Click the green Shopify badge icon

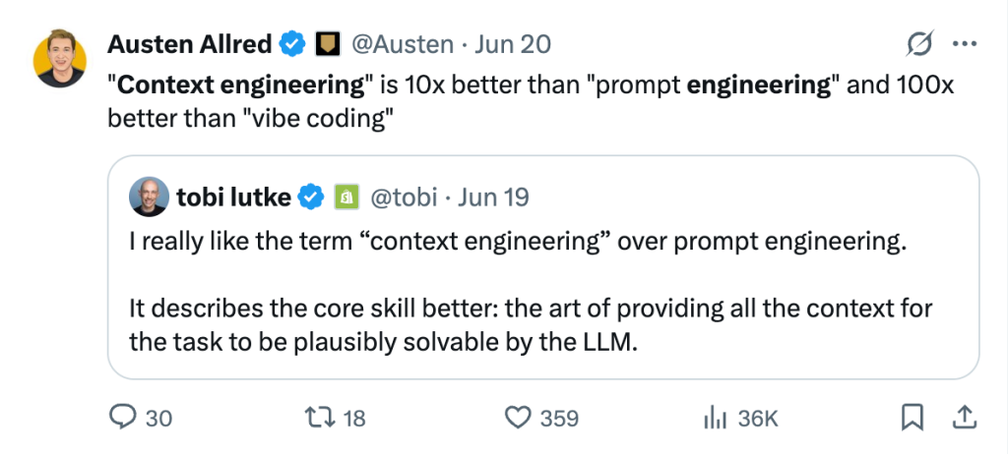tap(346, 198)
